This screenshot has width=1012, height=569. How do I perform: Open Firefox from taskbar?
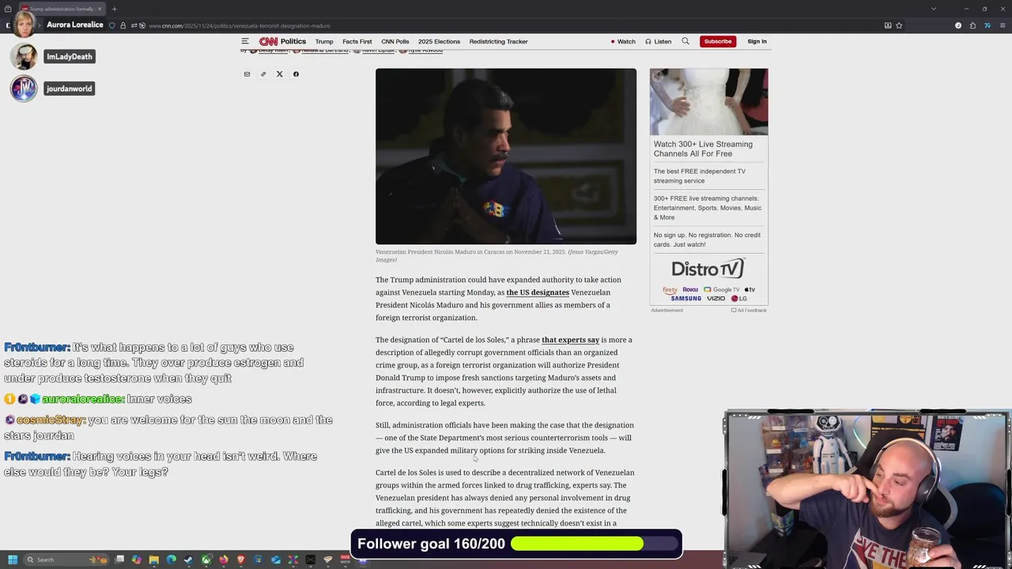[224, 560]
